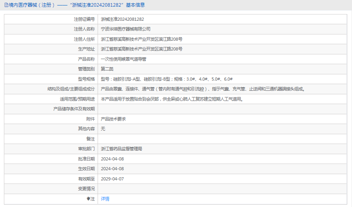
Task: Open the 详情 link
Action: click(105, 199)
